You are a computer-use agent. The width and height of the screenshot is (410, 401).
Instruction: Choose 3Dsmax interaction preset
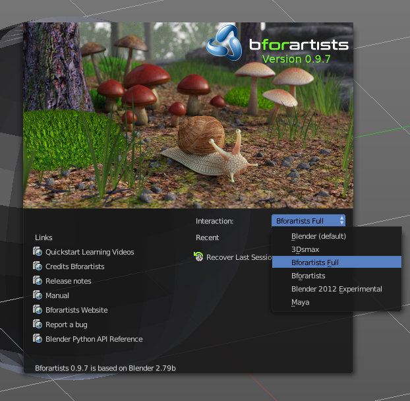click(x=337, y=249)
